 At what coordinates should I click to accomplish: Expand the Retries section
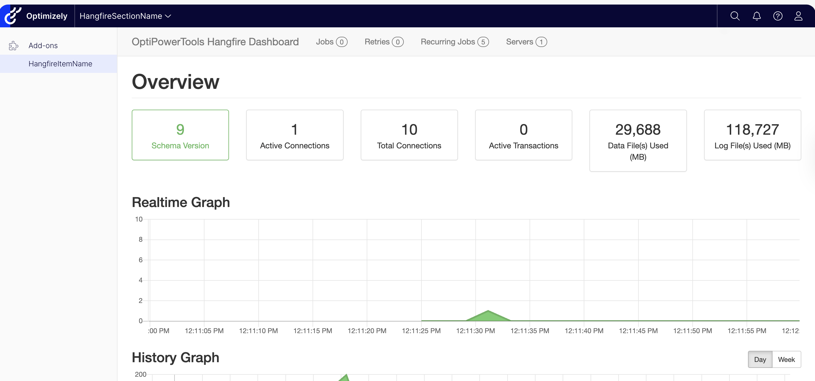384,42
